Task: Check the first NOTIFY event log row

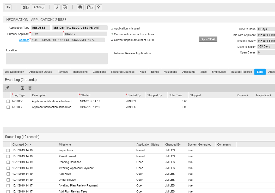Action: pos(8,101)
